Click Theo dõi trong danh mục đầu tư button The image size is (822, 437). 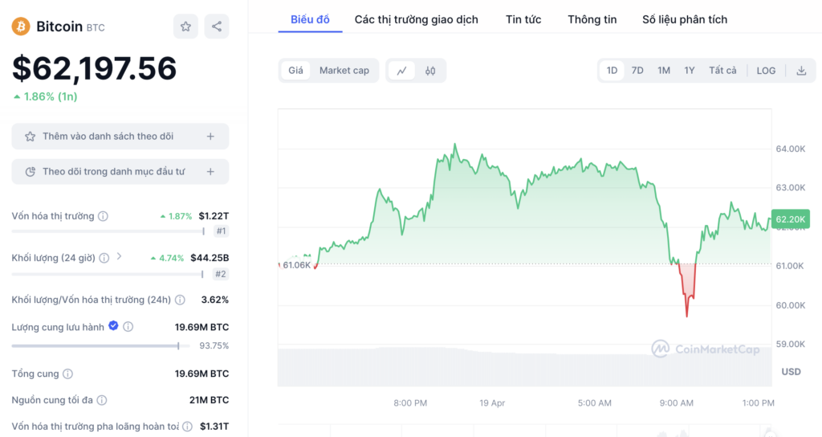(120, 172)
